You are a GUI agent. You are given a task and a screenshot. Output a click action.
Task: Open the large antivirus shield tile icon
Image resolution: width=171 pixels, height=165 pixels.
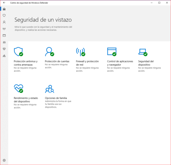point(19,52)
